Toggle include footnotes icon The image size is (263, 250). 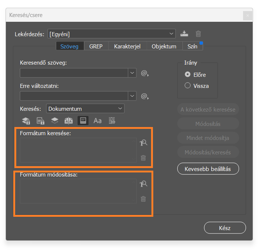coord(83,120)
